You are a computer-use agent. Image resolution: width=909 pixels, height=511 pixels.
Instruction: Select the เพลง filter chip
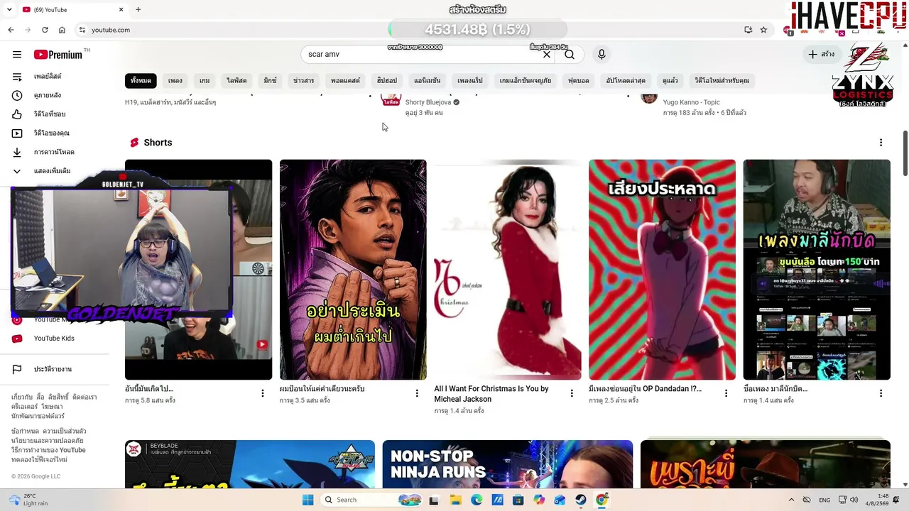(175, 81)
